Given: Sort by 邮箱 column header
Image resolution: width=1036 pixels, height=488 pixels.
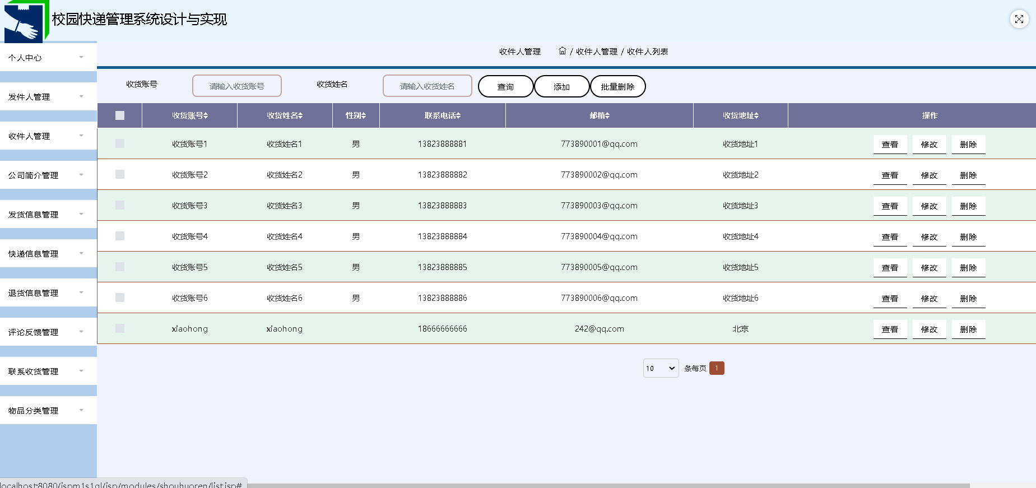Looking at the screenshot, I should (600, 115).
